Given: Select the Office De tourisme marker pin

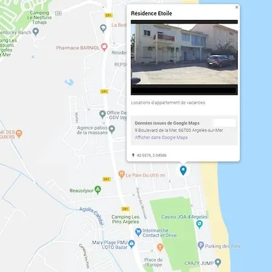Looking at the screenshot, I should [x=102, y=114].
